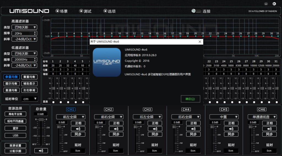Mute the CH2 channel speaker icon
This screenshot has width=282, height=156.
click(x=116, y=129)
